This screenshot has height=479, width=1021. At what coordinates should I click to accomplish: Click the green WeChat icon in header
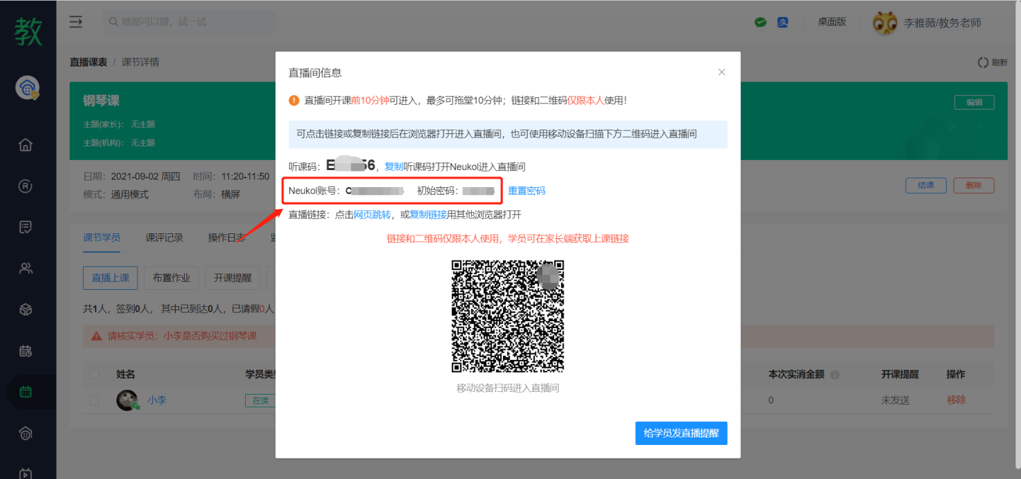pos(760,22)
